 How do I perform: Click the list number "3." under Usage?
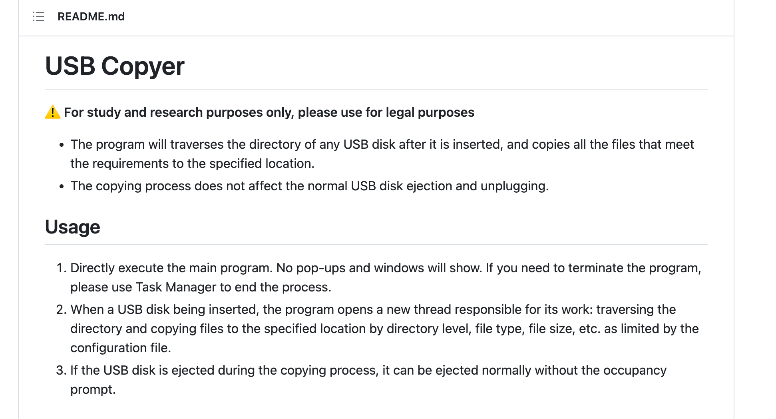point(61,370)
